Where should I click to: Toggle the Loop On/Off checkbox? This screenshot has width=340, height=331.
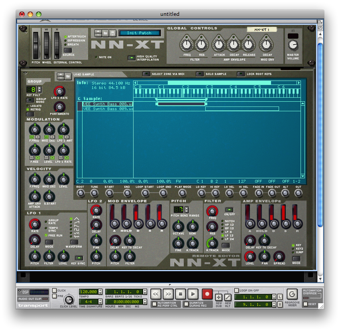point(237,290)
